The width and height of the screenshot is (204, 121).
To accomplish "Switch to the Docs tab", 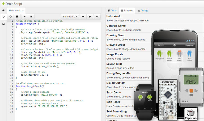I will (x=112, y=11).
